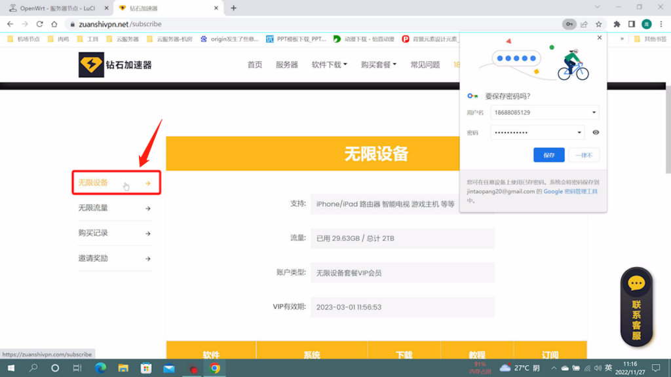Open a new browser tab

pyautogui.click(x=234, y=8)
